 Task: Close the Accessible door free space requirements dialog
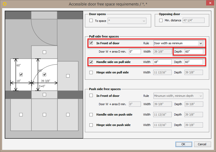pos(211,3)
